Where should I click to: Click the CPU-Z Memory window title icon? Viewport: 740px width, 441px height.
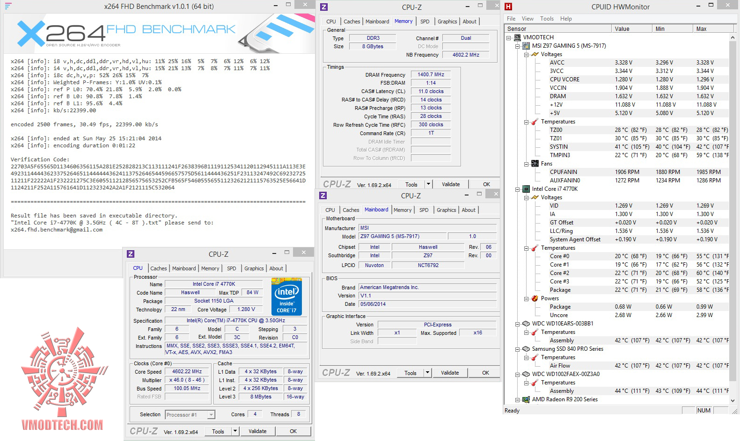point(324,7)
